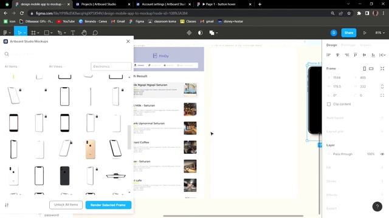Click the Align bottom icon
Screen dimensions: 389x218
coord(373,55)
